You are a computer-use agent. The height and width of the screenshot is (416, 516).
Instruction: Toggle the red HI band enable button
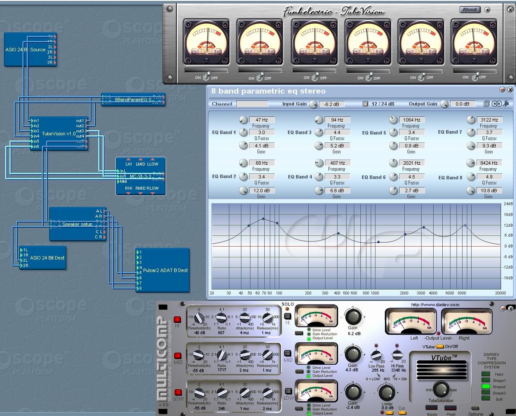[x=177, y=319]
